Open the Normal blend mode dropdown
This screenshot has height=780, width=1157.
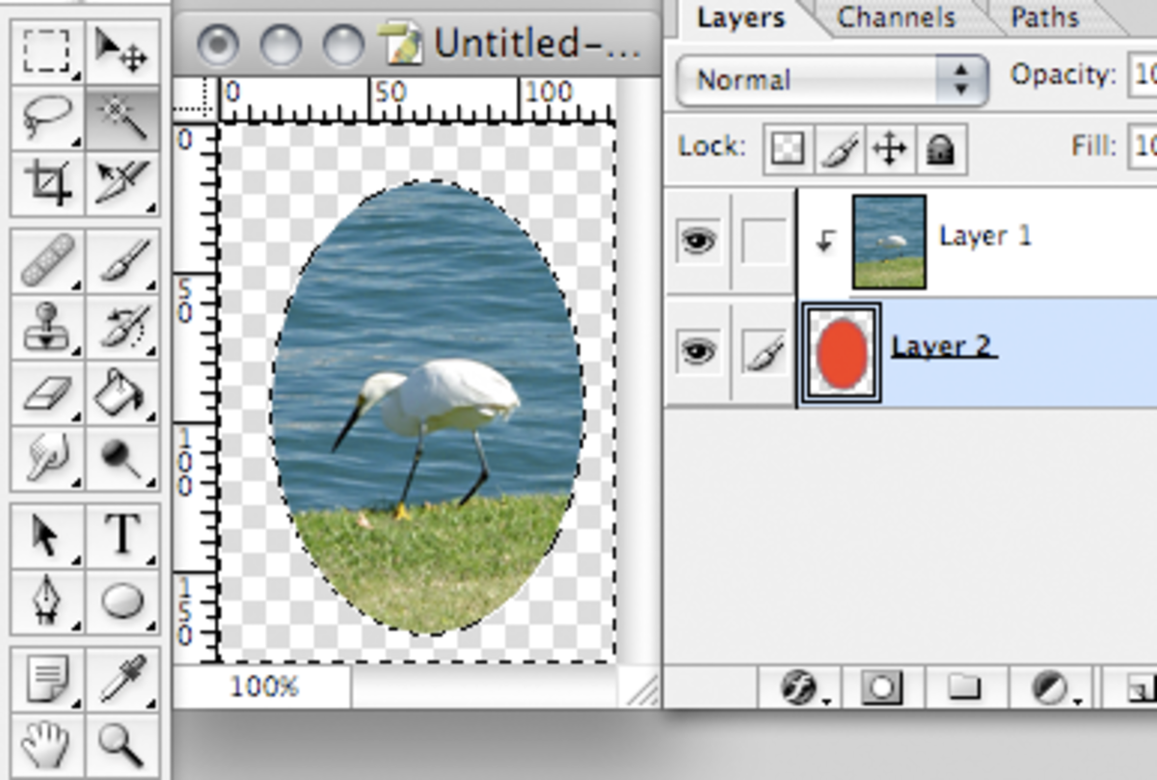832,79
